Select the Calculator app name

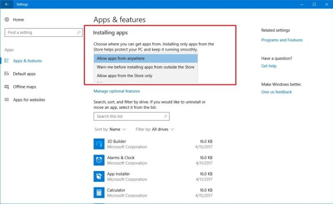tap(116, 190)
